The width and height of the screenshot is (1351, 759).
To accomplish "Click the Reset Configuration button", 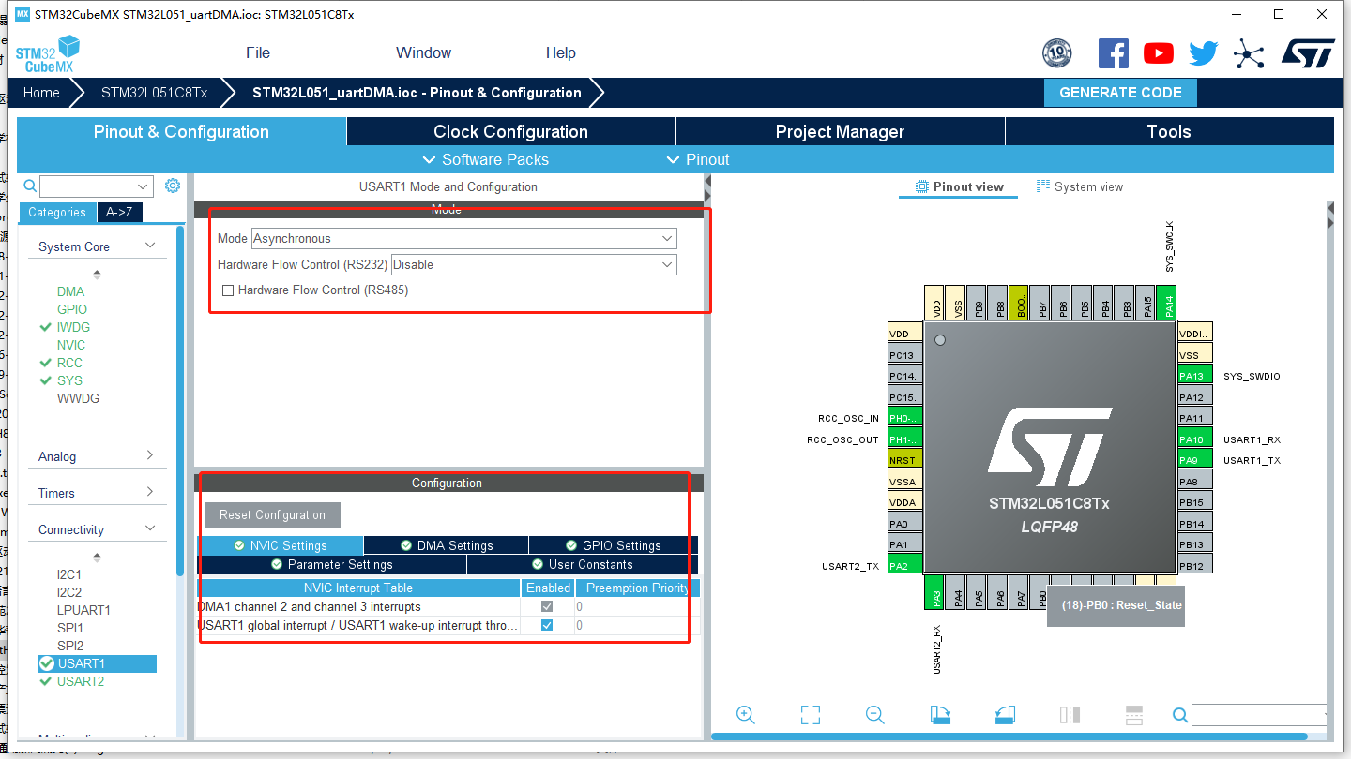I will [272, 514].
